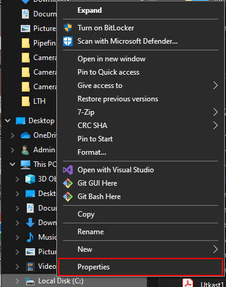Click the Admin user icon

25,150
